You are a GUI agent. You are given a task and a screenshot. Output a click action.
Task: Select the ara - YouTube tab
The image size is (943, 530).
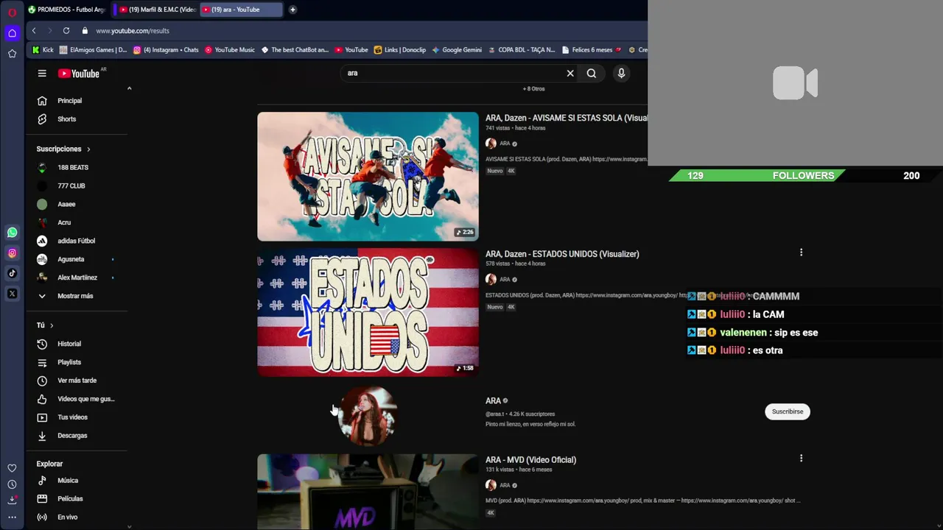coord(242,10)
